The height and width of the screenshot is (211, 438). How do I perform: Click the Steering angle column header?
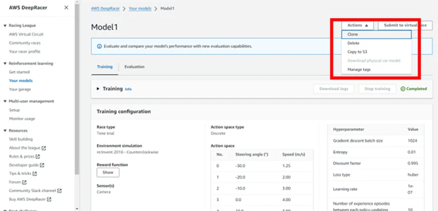point(252,155)
